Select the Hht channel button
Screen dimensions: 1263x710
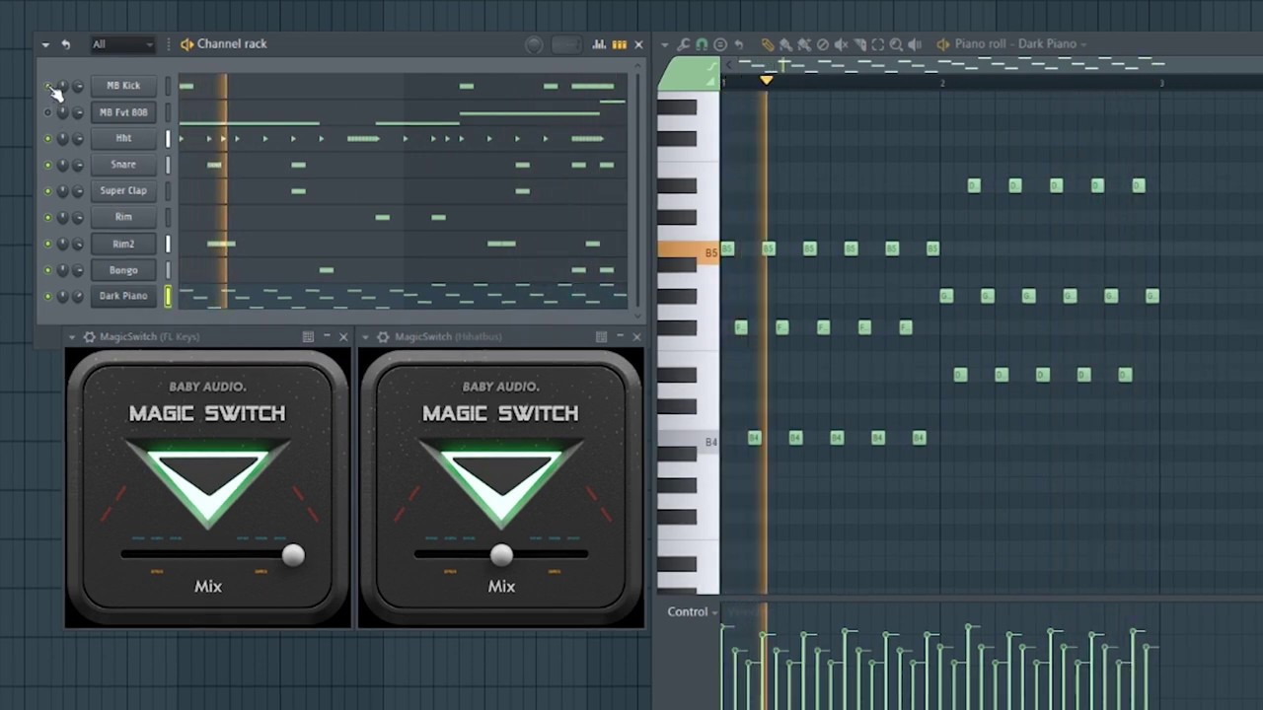123,139
